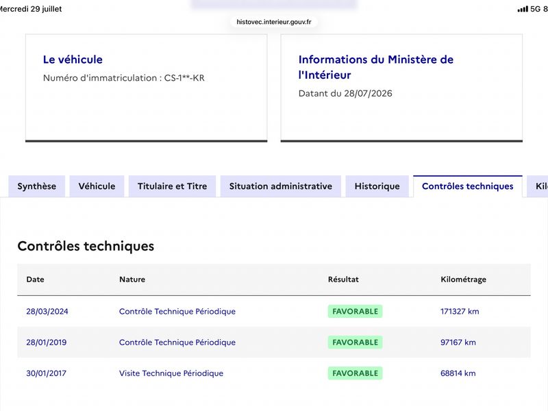The height and width of the screenshot is (411, 548).
Task: Tap the 5G network indicator
Action: tap(535, 9)
